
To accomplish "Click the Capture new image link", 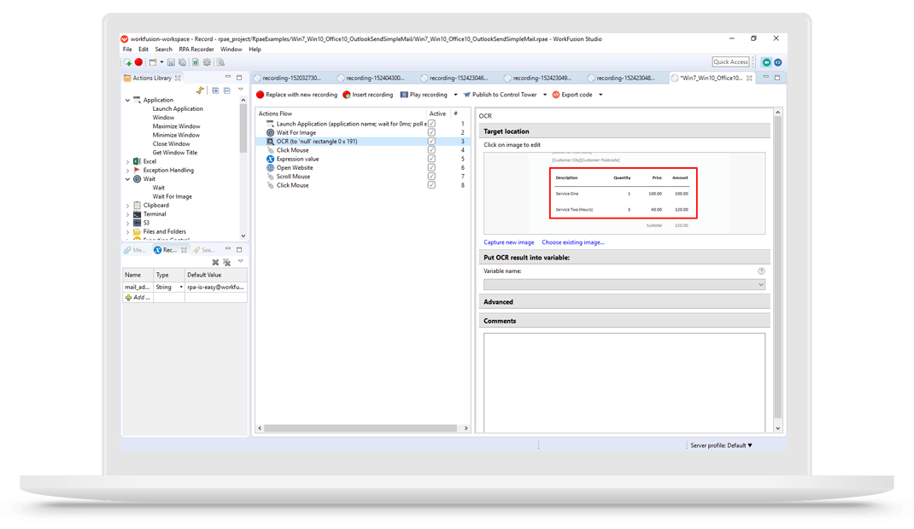I will [x=509, y=242].
